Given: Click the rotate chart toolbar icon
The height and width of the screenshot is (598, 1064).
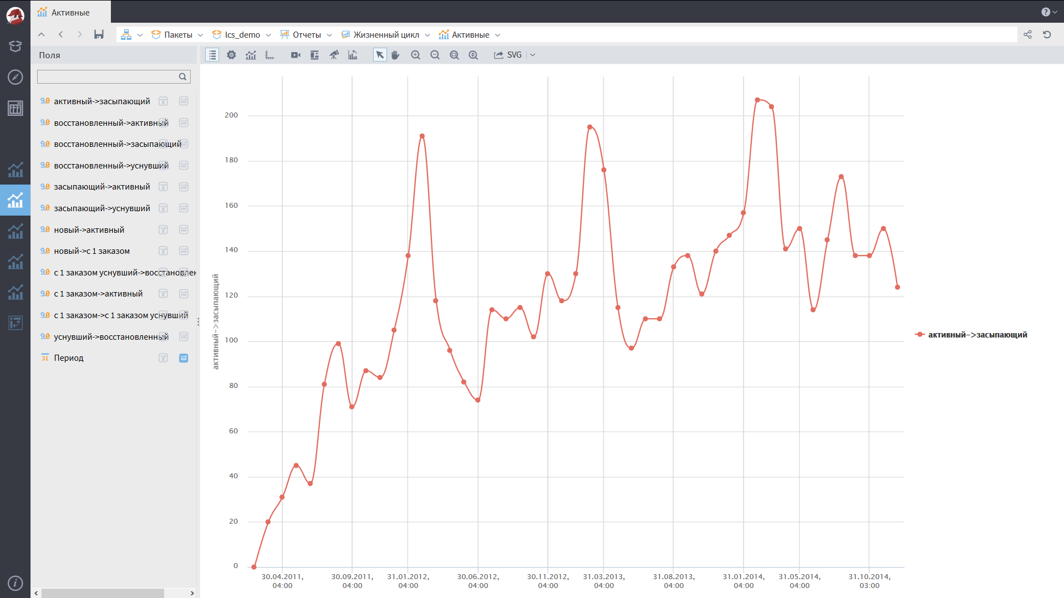Looking at the screenshot, I should [353, 55].
